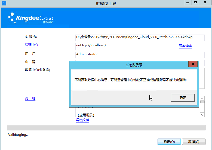Click the net.tcp://localhost/ address field
Screen dimensions: 212x150
101,46
